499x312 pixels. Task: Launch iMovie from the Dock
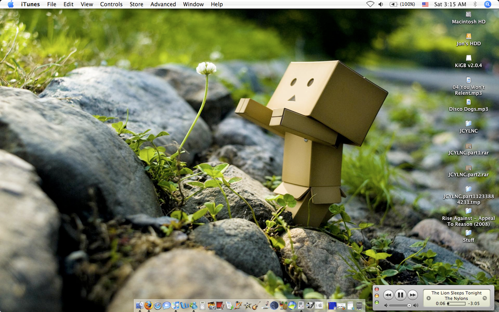pyautogui.click(x=247, y=306)
